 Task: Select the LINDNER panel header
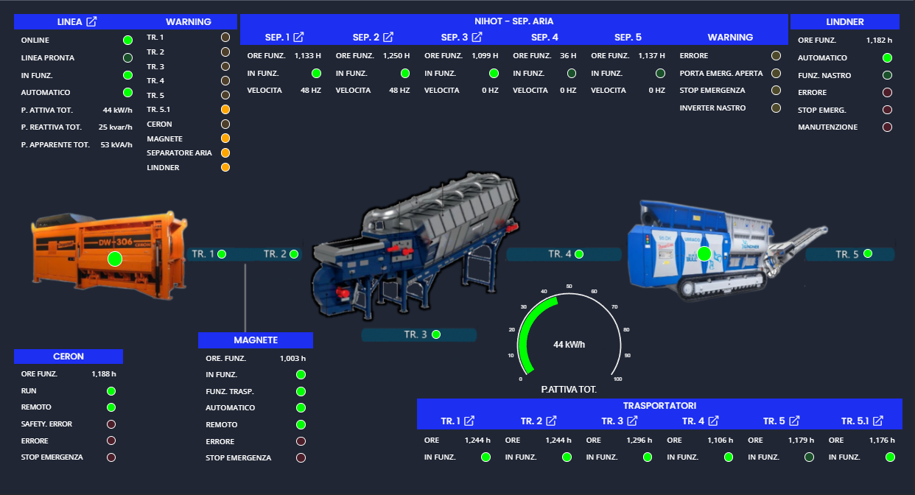point(845,22)
